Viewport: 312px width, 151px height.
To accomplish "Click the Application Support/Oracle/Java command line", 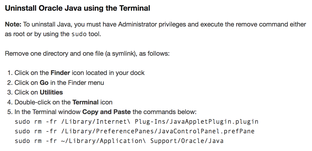I will (119, 141).
